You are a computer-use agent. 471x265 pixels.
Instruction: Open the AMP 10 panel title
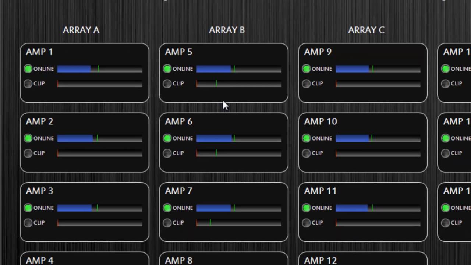[321, 121]
